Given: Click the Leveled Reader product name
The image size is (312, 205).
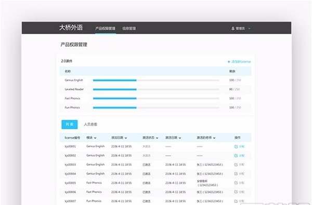Looking at the screenshot, I should 74,89.
